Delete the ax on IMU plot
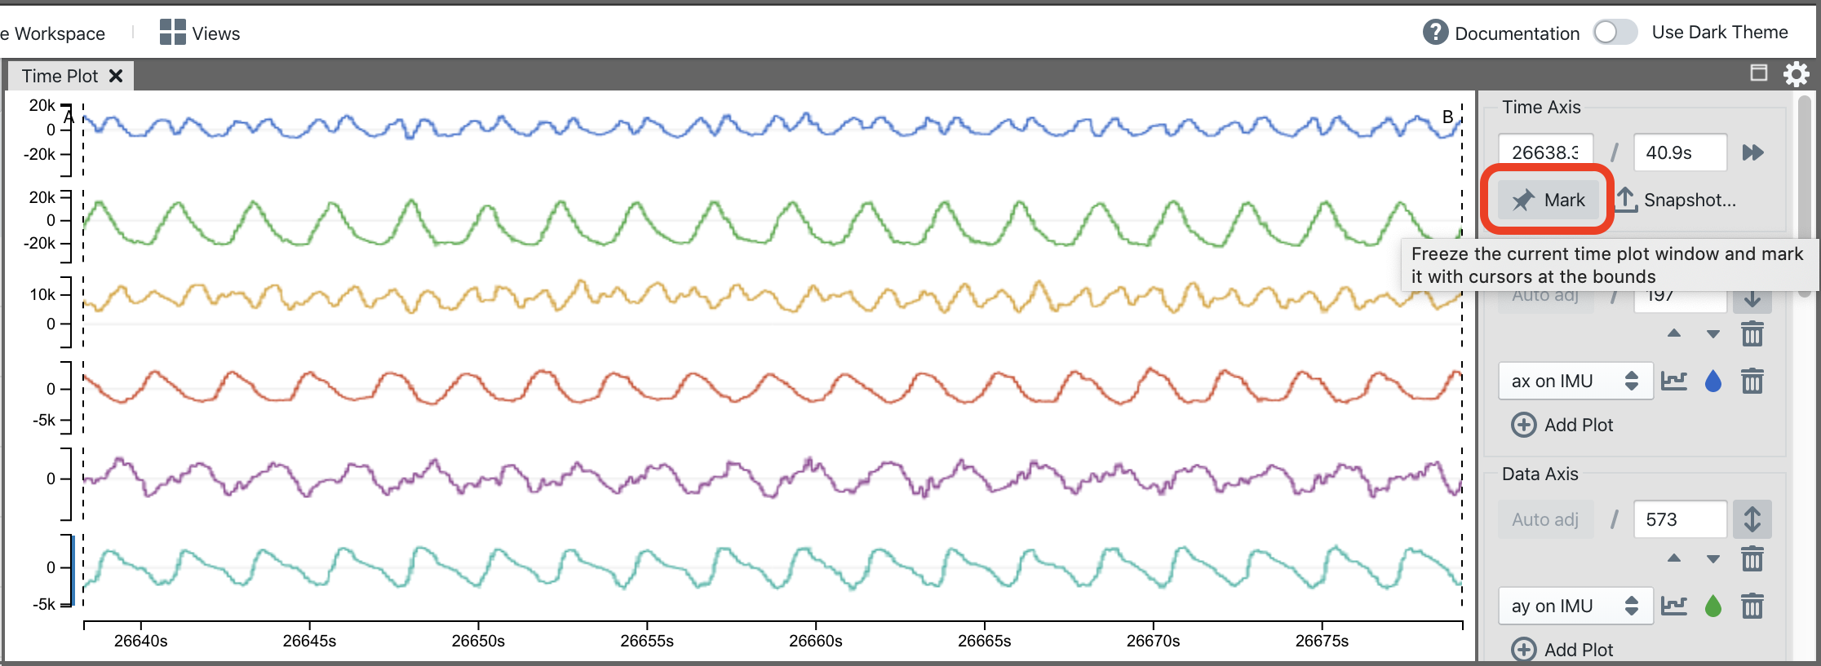This screenshot has width=1821, height=666. [x=1752, y=382]
